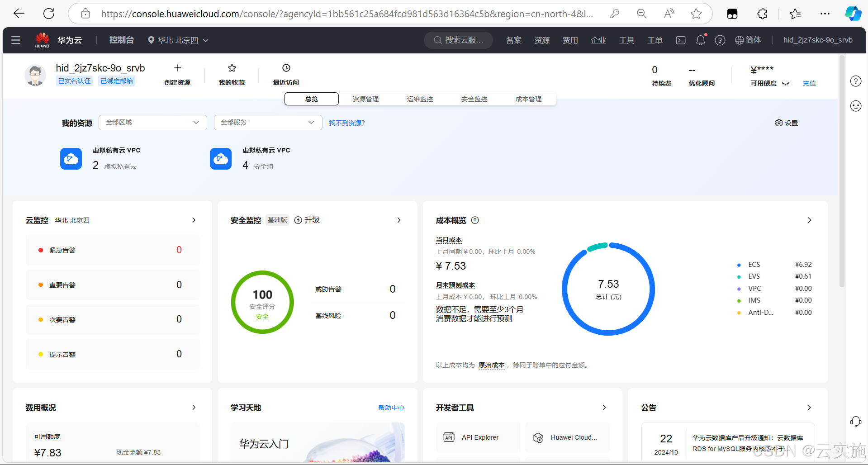The image size is (868, 465).
Task: Click the 搜索云服务 search field
Action: (x=458, y=40)
